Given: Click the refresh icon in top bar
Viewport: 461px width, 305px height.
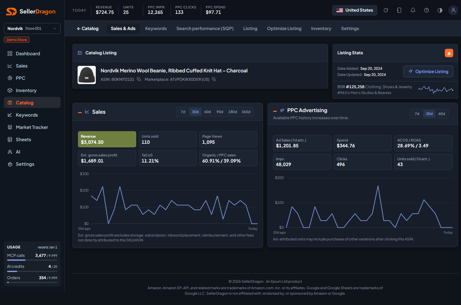Looking at the screenshot, I should 386,10.
